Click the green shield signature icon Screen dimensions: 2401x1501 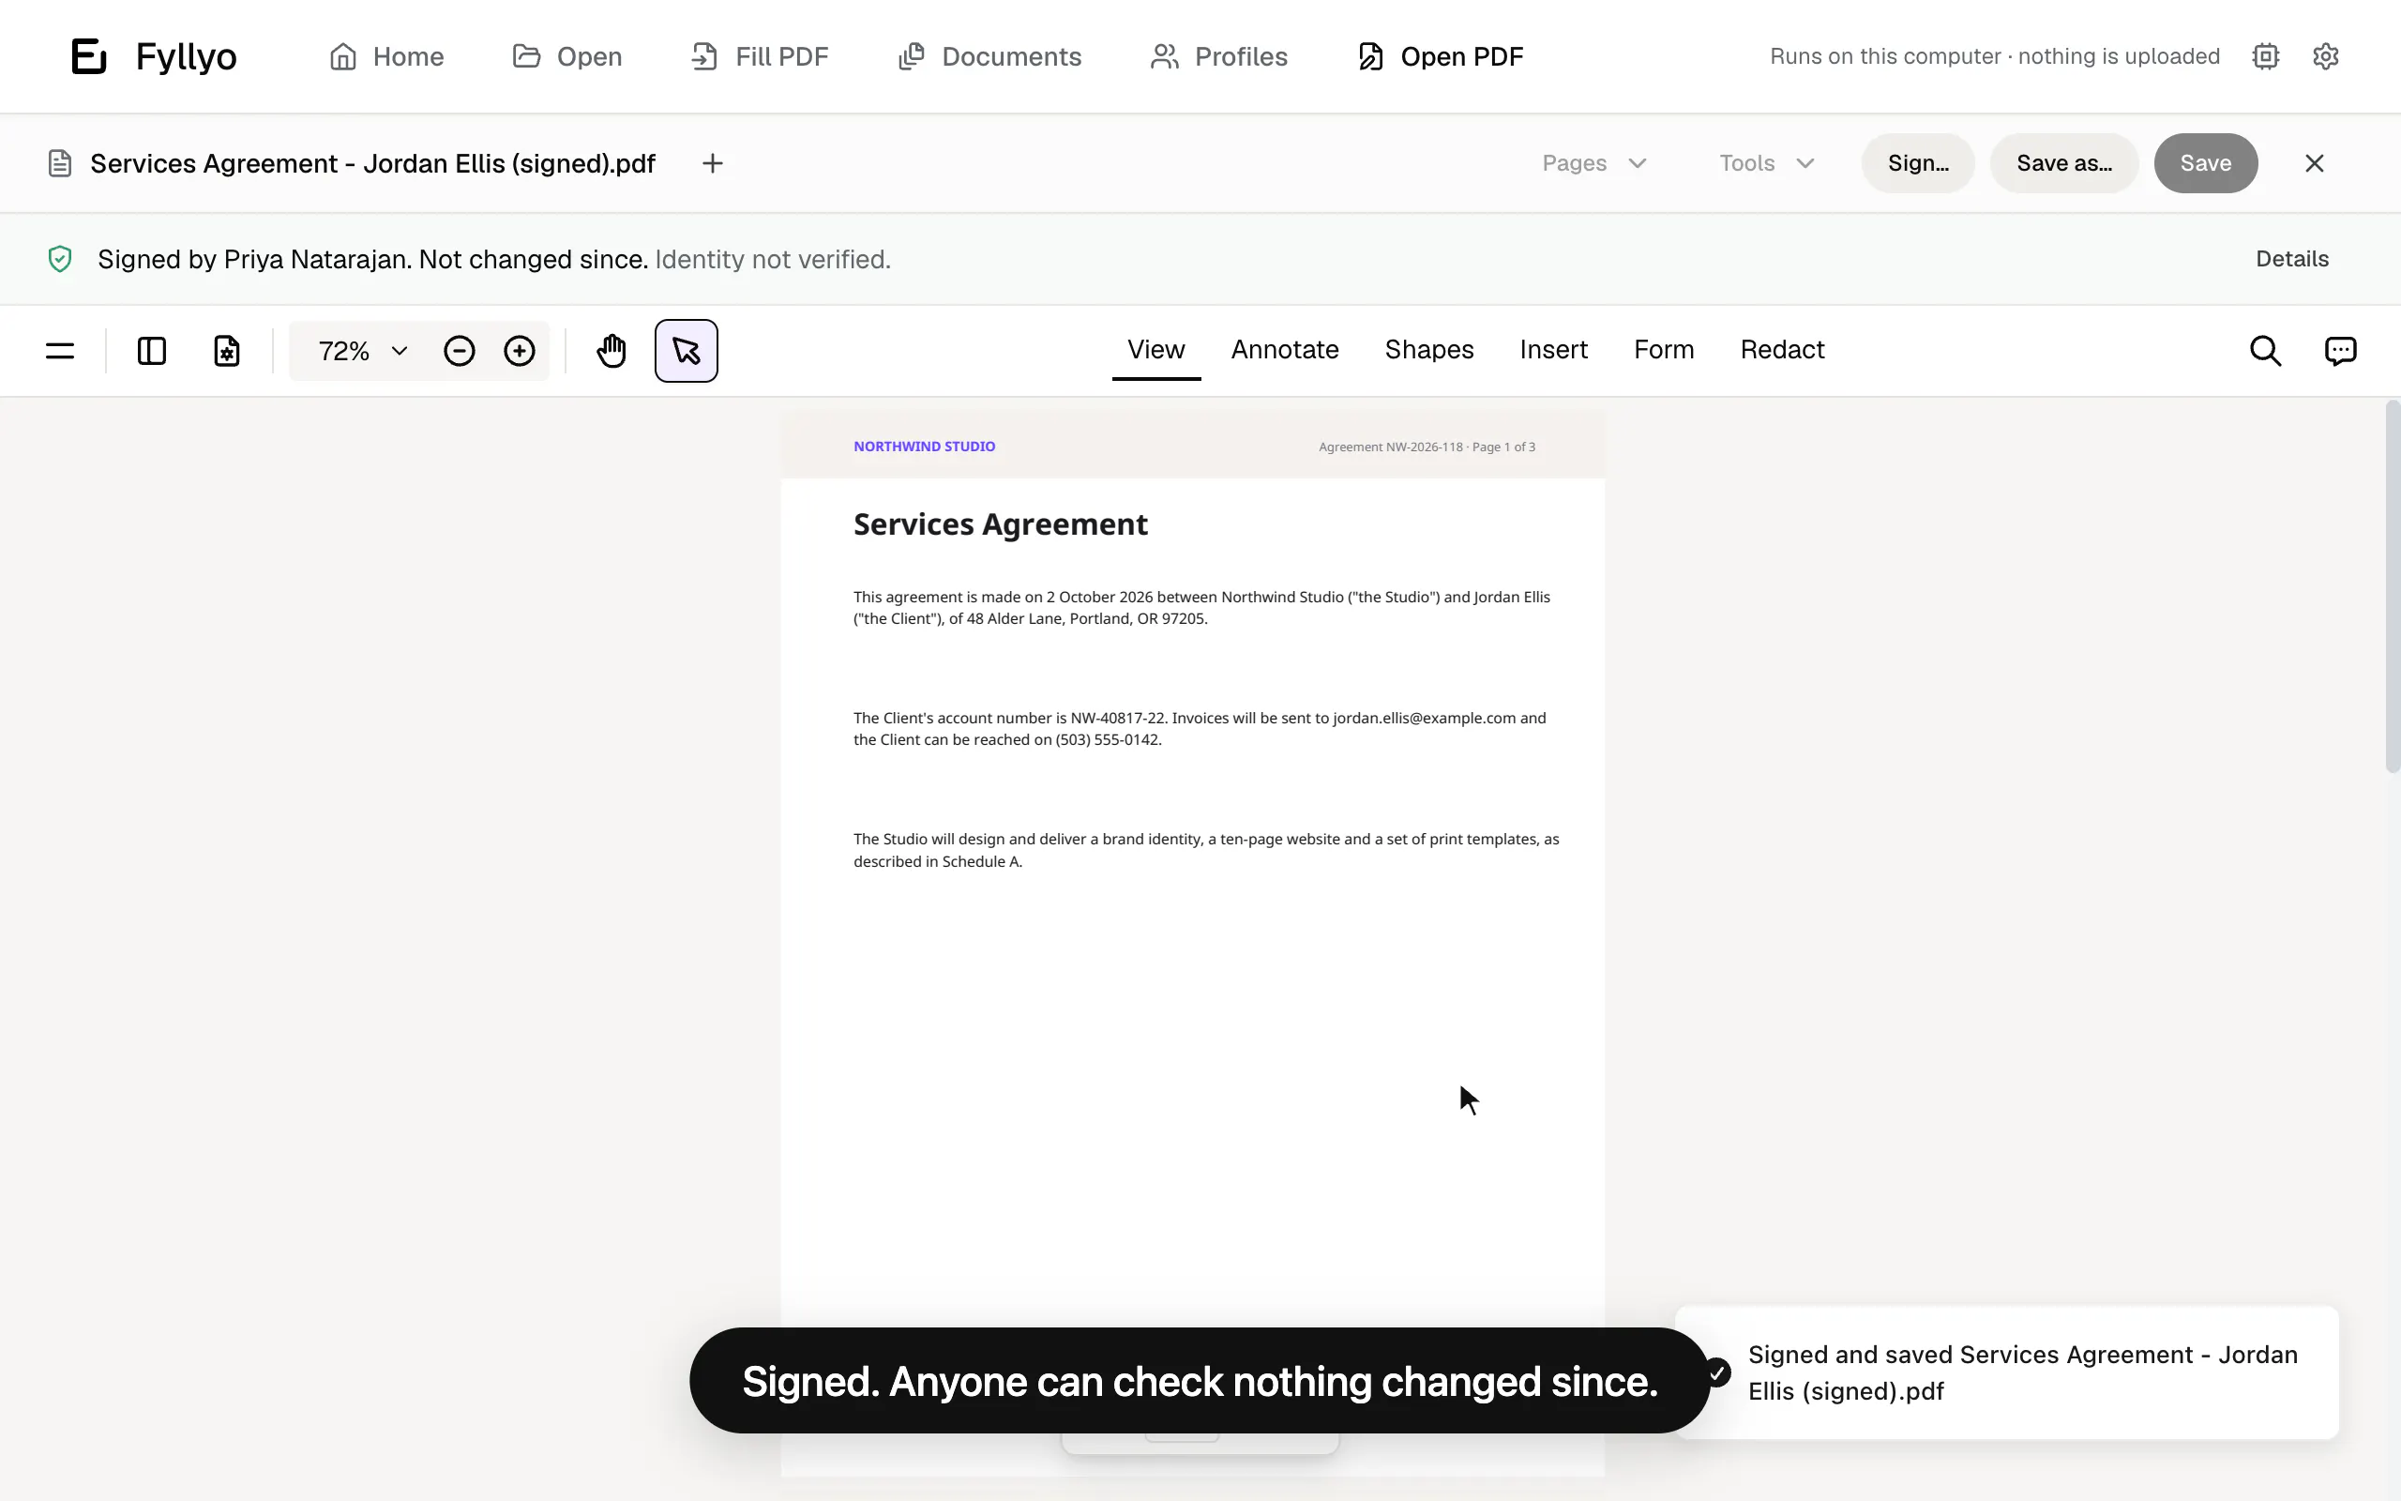[x=59, y=259]
